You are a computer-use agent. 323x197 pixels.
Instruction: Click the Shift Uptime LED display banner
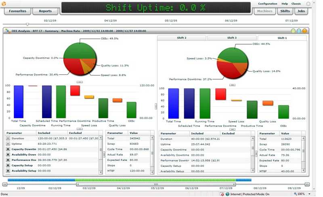pos(156,8)
